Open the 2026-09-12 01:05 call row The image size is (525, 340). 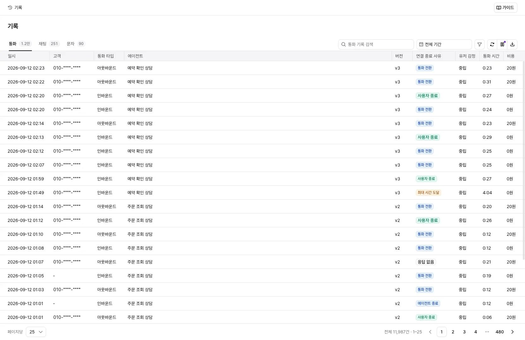click(x=261, y=276)
